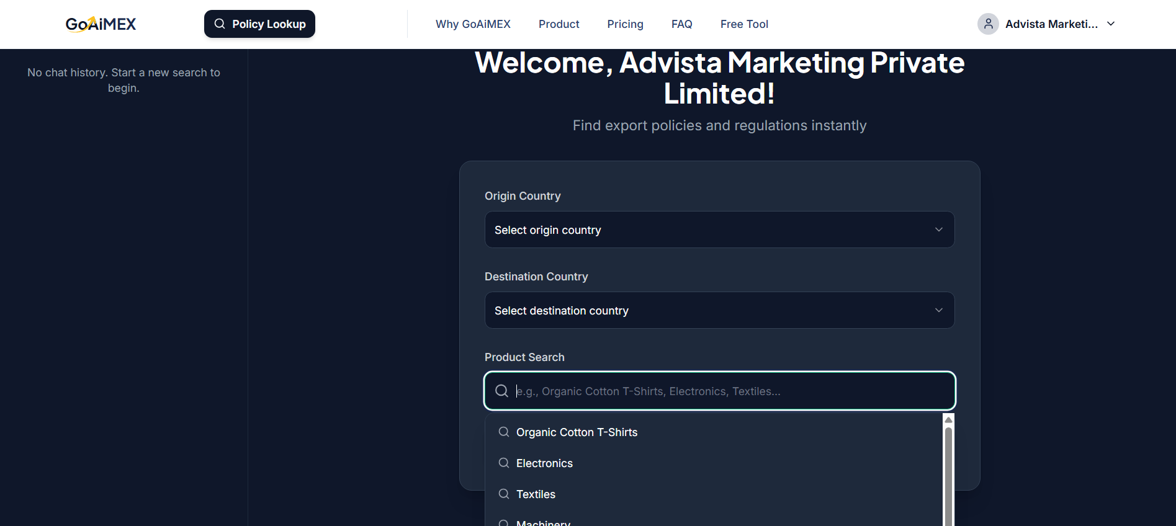
Task: Click the search icon in Policy Lookup button
Action: point(220,24)
